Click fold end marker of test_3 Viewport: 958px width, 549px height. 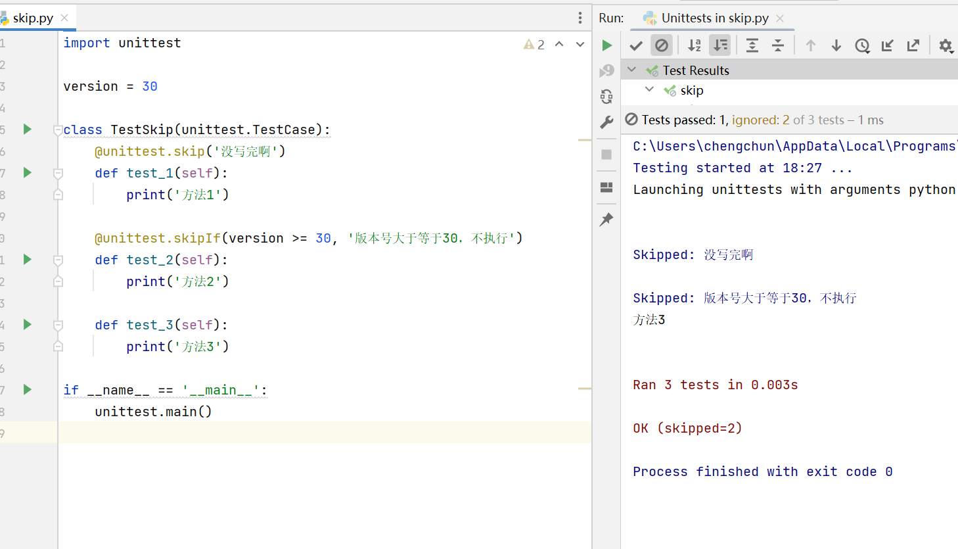tap(58, 346)
